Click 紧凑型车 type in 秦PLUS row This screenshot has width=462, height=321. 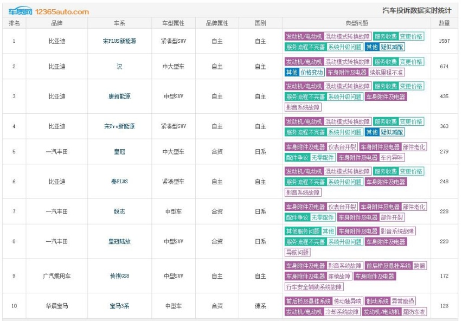(174, 182)
